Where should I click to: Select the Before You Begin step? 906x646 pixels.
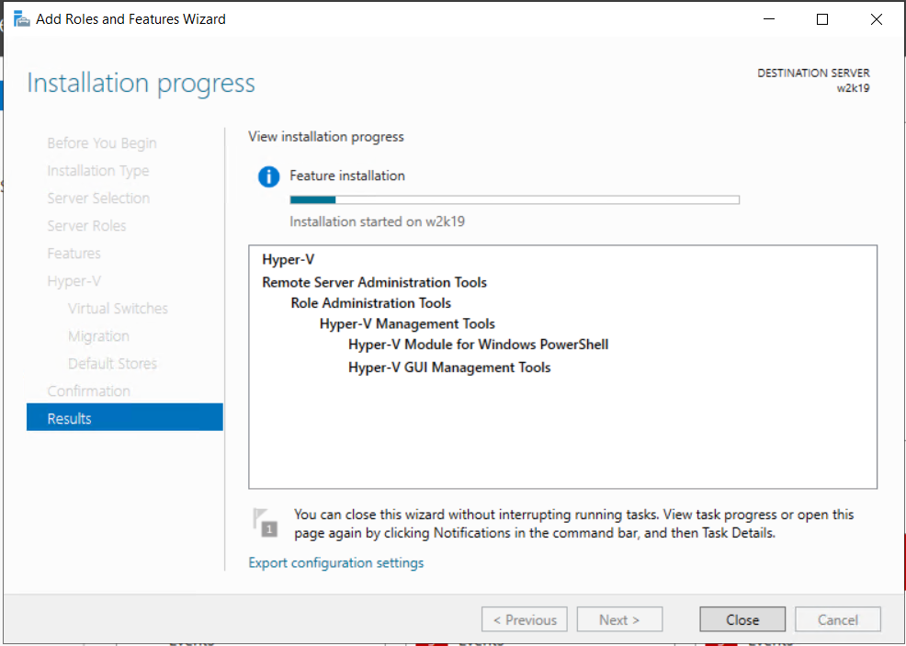pos(102,143)
